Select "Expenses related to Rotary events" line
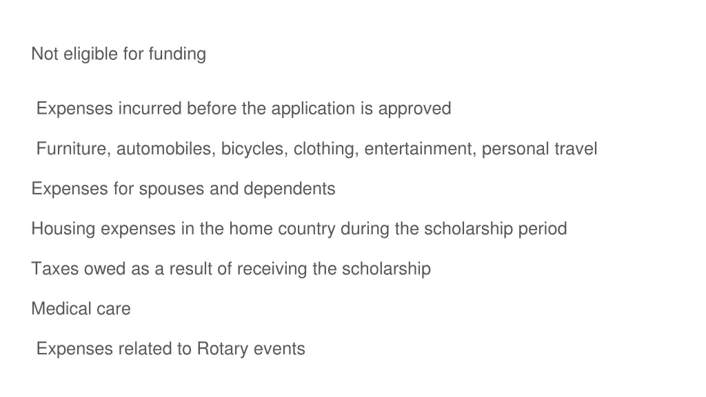Image resolution: width=706 pixels, height=397 pixels. (x=170, y=349)
